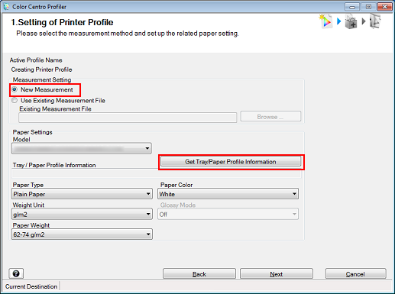Expand the Paper Weight dropdown
The image size is (395, 294).
82,234
